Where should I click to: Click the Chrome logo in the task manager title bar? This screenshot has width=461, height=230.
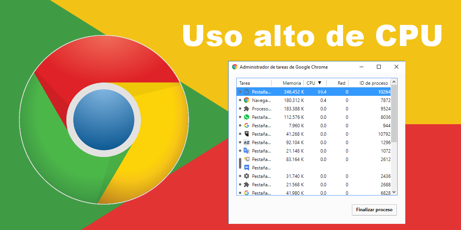coord(235,67)
